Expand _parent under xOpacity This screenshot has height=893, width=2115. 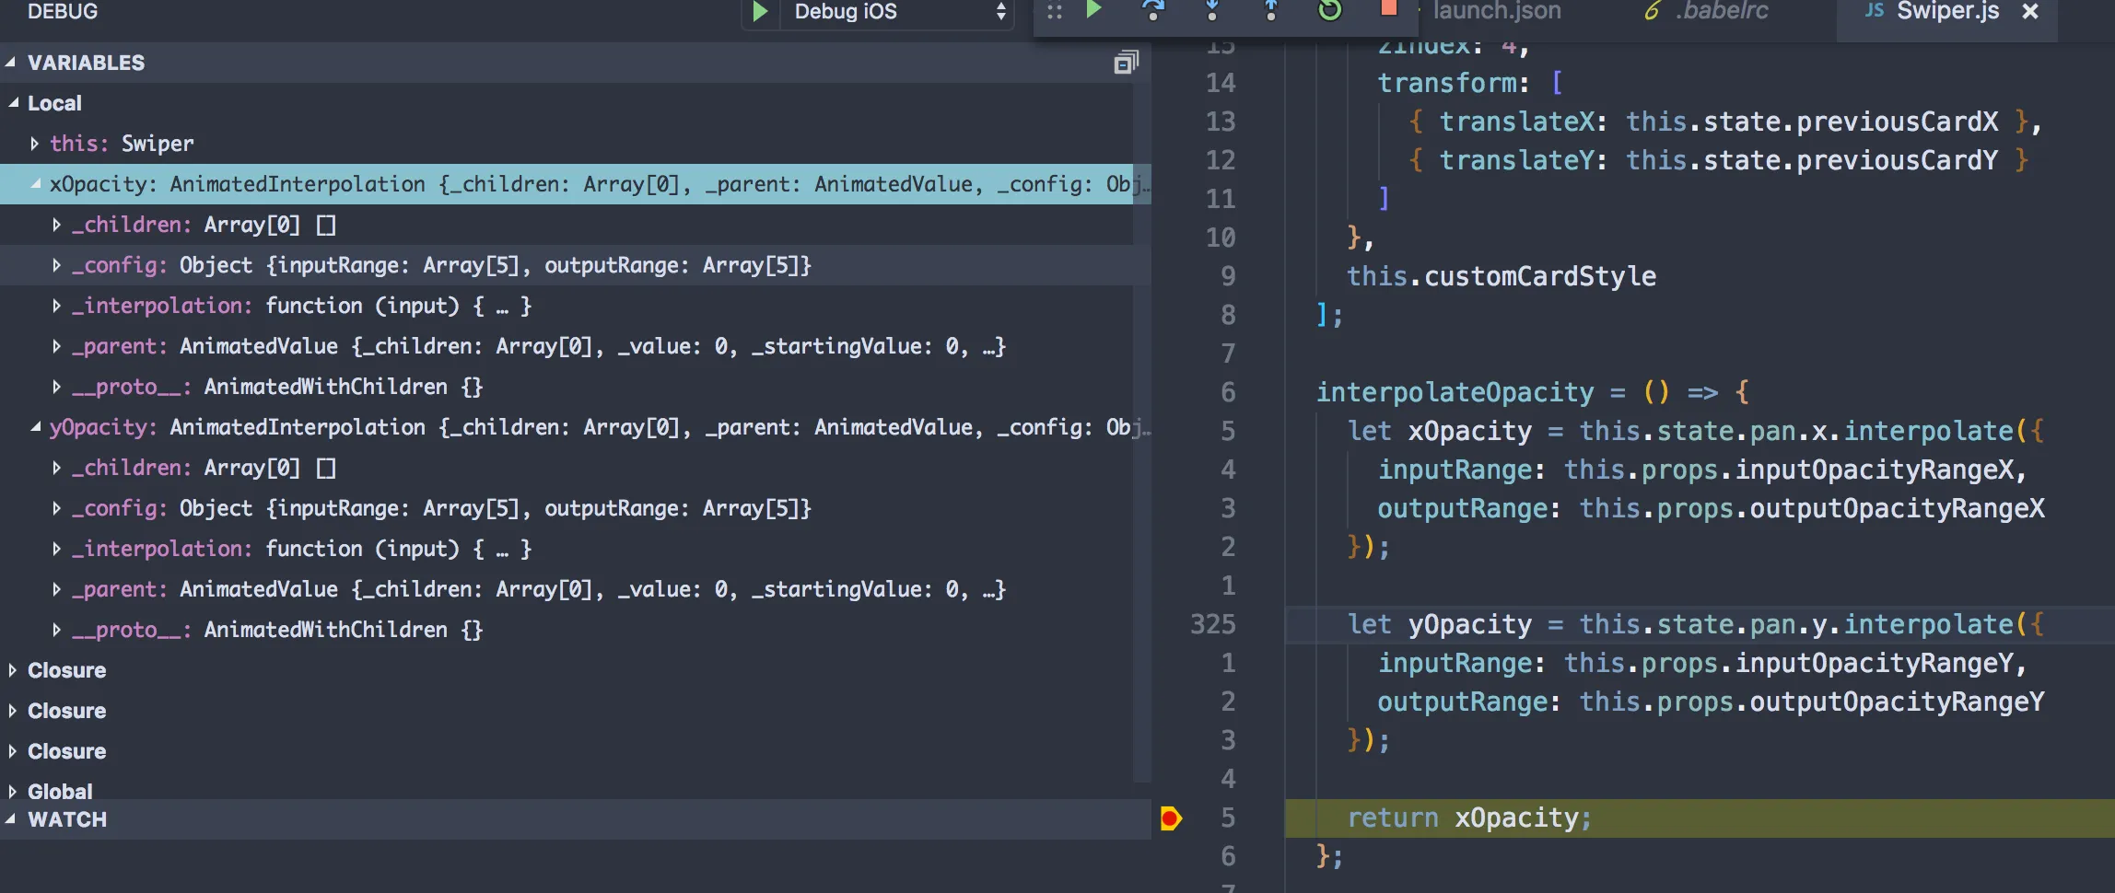point(57,346)
